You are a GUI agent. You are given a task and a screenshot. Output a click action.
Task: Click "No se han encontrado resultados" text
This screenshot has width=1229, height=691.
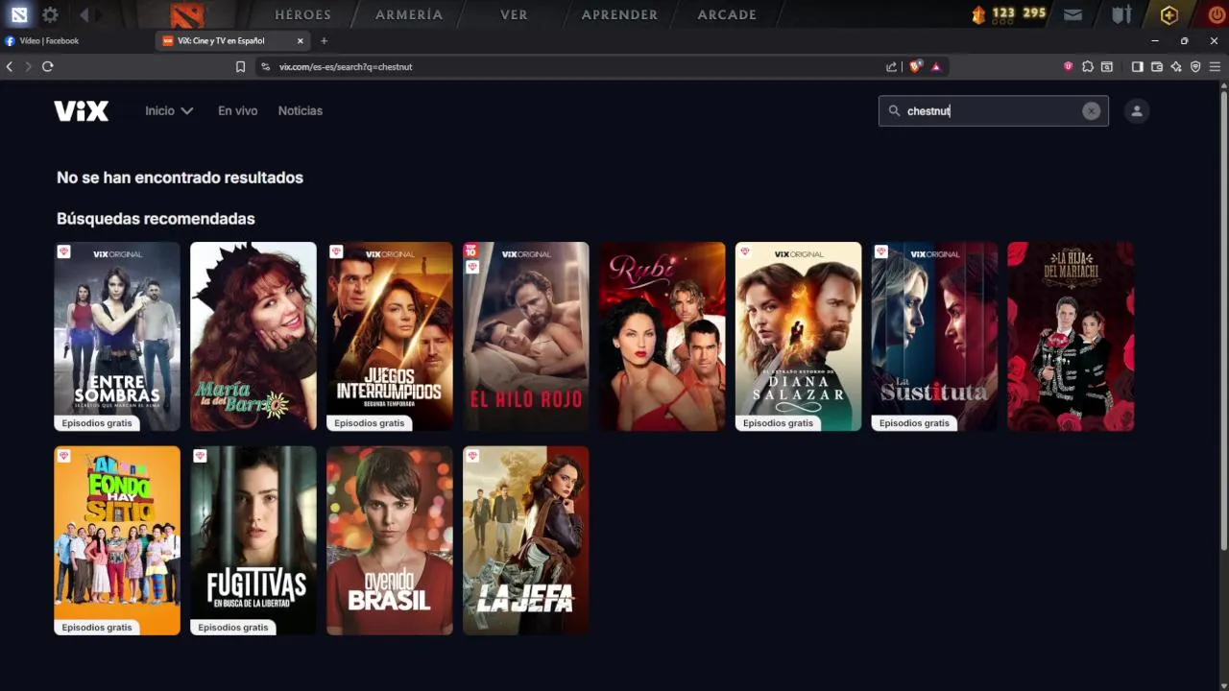(x=180, y=178)
